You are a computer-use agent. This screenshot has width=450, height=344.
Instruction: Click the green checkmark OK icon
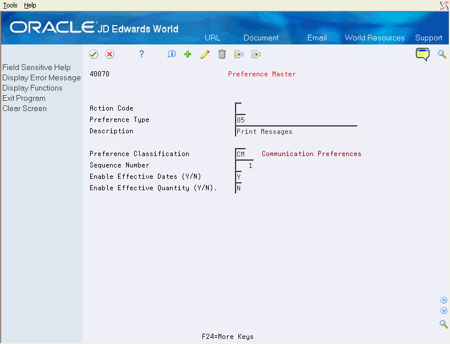coord(94,54)
